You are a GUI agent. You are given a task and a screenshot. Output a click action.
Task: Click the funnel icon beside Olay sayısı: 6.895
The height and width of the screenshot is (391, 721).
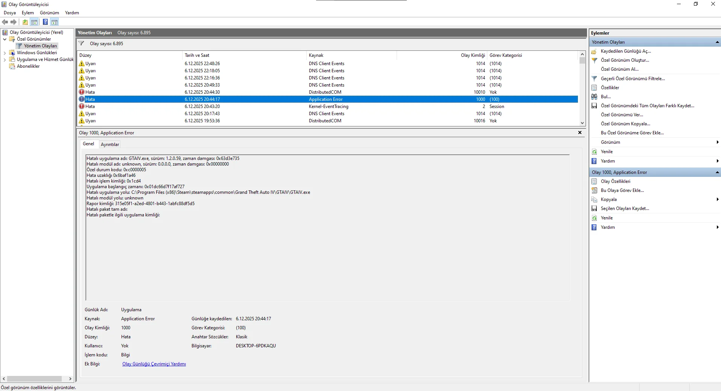coord(81,44)
